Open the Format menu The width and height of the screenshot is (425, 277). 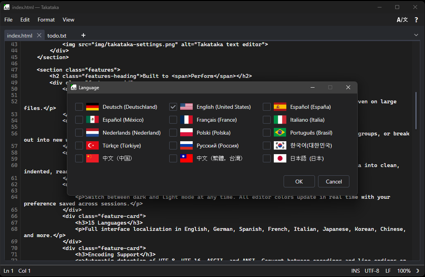(x=46, y=20)
